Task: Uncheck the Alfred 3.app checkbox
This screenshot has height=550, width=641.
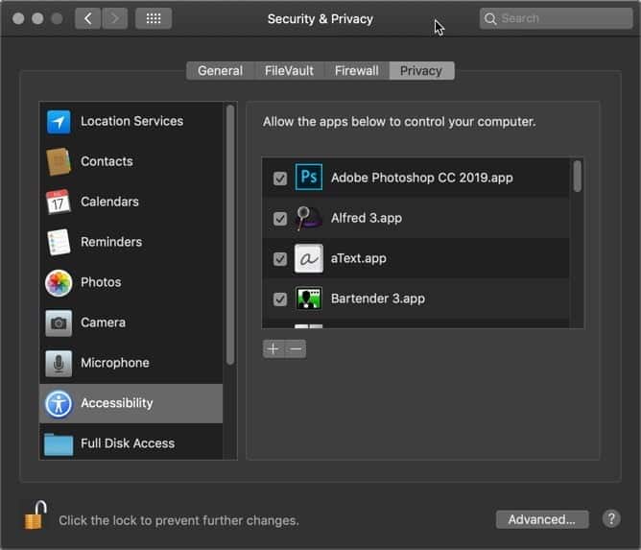Action: click(x=280, y=218)
